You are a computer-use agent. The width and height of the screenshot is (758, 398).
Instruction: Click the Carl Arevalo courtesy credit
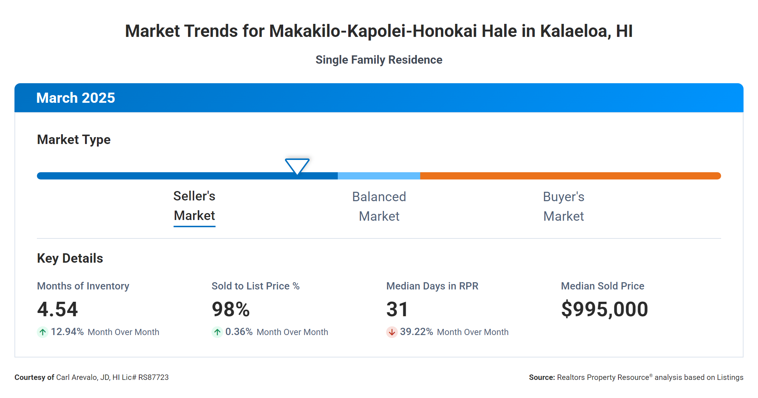pos(91,377)
